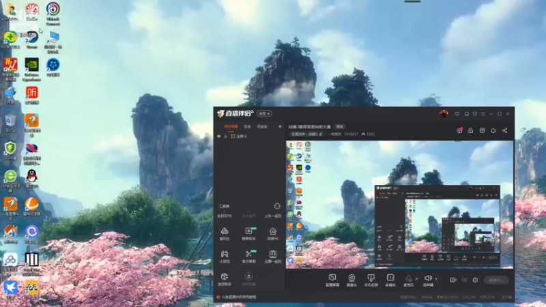546x307 pixels.
Task: Open Steam desktop icon
Action: (31, 40)
